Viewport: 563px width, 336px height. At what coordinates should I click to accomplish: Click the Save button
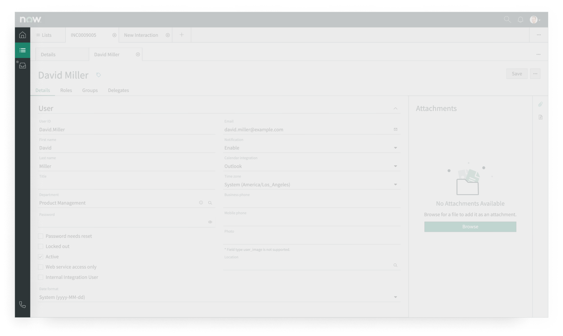pos(516,73)
